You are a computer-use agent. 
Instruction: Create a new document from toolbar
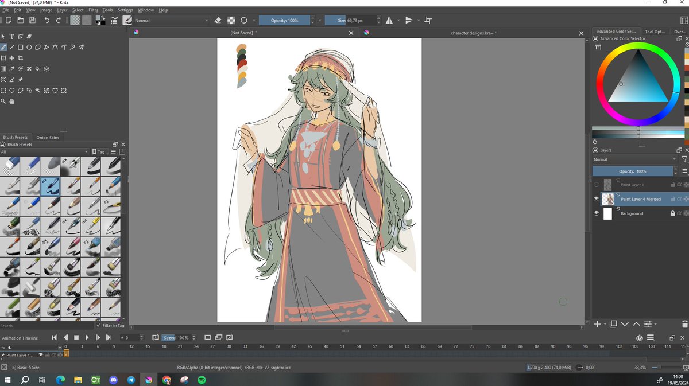(8, 20)
